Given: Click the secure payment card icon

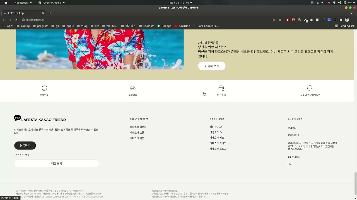Looking at the screenshot, I should tap(221, 88).
